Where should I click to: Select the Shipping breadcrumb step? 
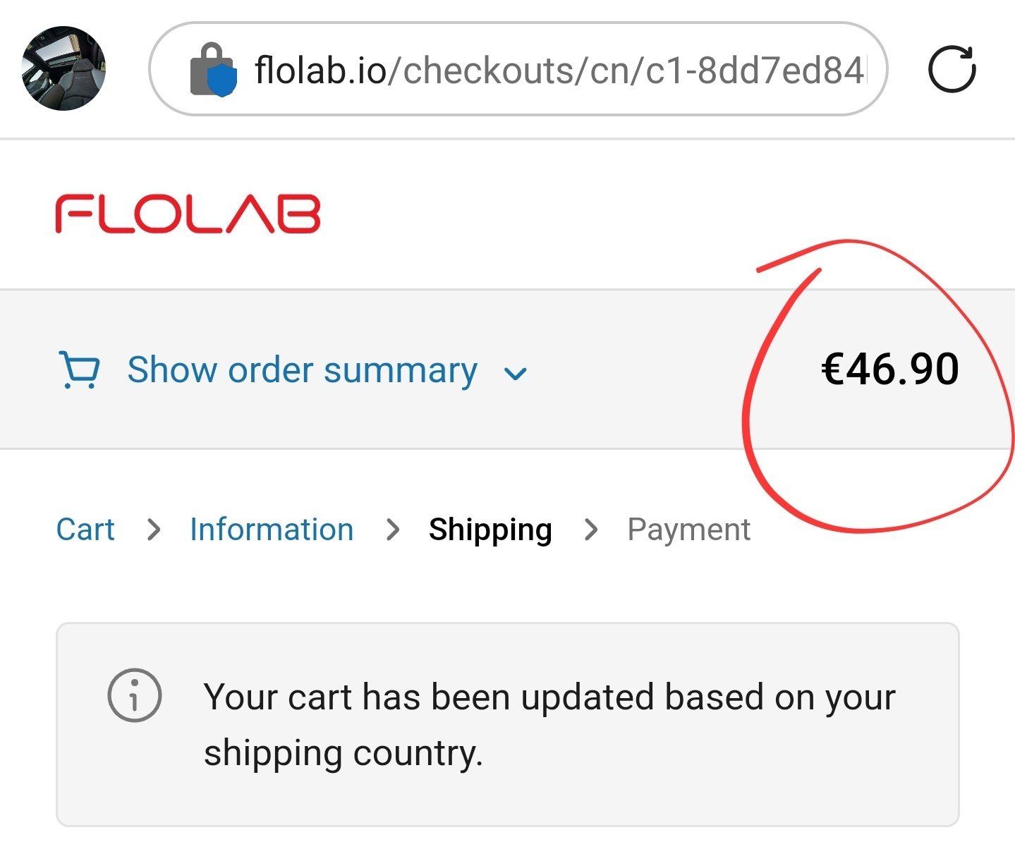(x=490, y=530)
